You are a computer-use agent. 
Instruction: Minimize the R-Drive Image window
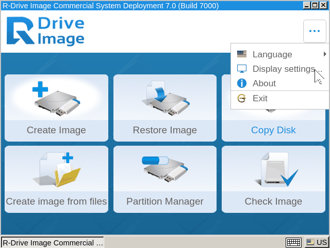[x=307, y=5]
